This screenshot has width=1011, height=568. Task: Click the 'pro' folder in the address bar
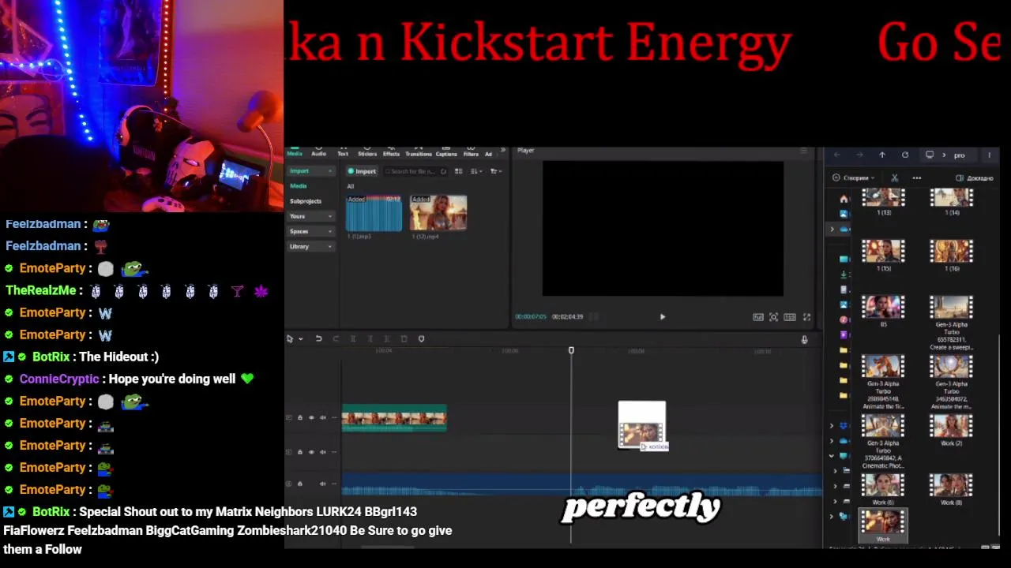pyautogui.click(x=960, y=155)
